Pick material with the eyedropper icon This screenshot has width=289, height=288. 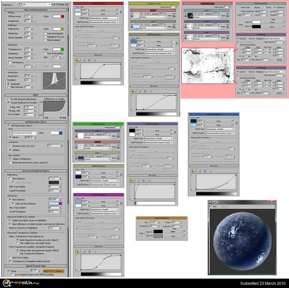click(x=19, y=4)
